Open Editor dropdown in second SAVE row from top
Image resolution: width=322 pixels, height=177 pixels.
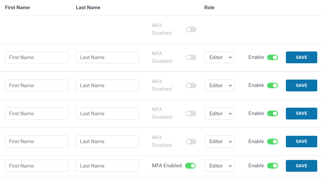click(x=219, y=85)
